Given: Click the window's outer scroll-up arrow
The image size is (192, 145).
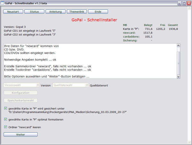Looking at the screenshot, I should click(189, 8).
